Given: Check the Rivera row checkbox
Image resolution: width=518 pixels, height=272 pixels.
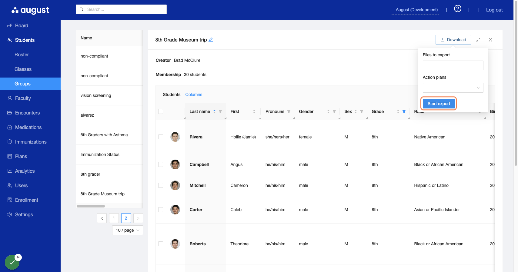Looking at the screenshot, I should coord(161,137).
